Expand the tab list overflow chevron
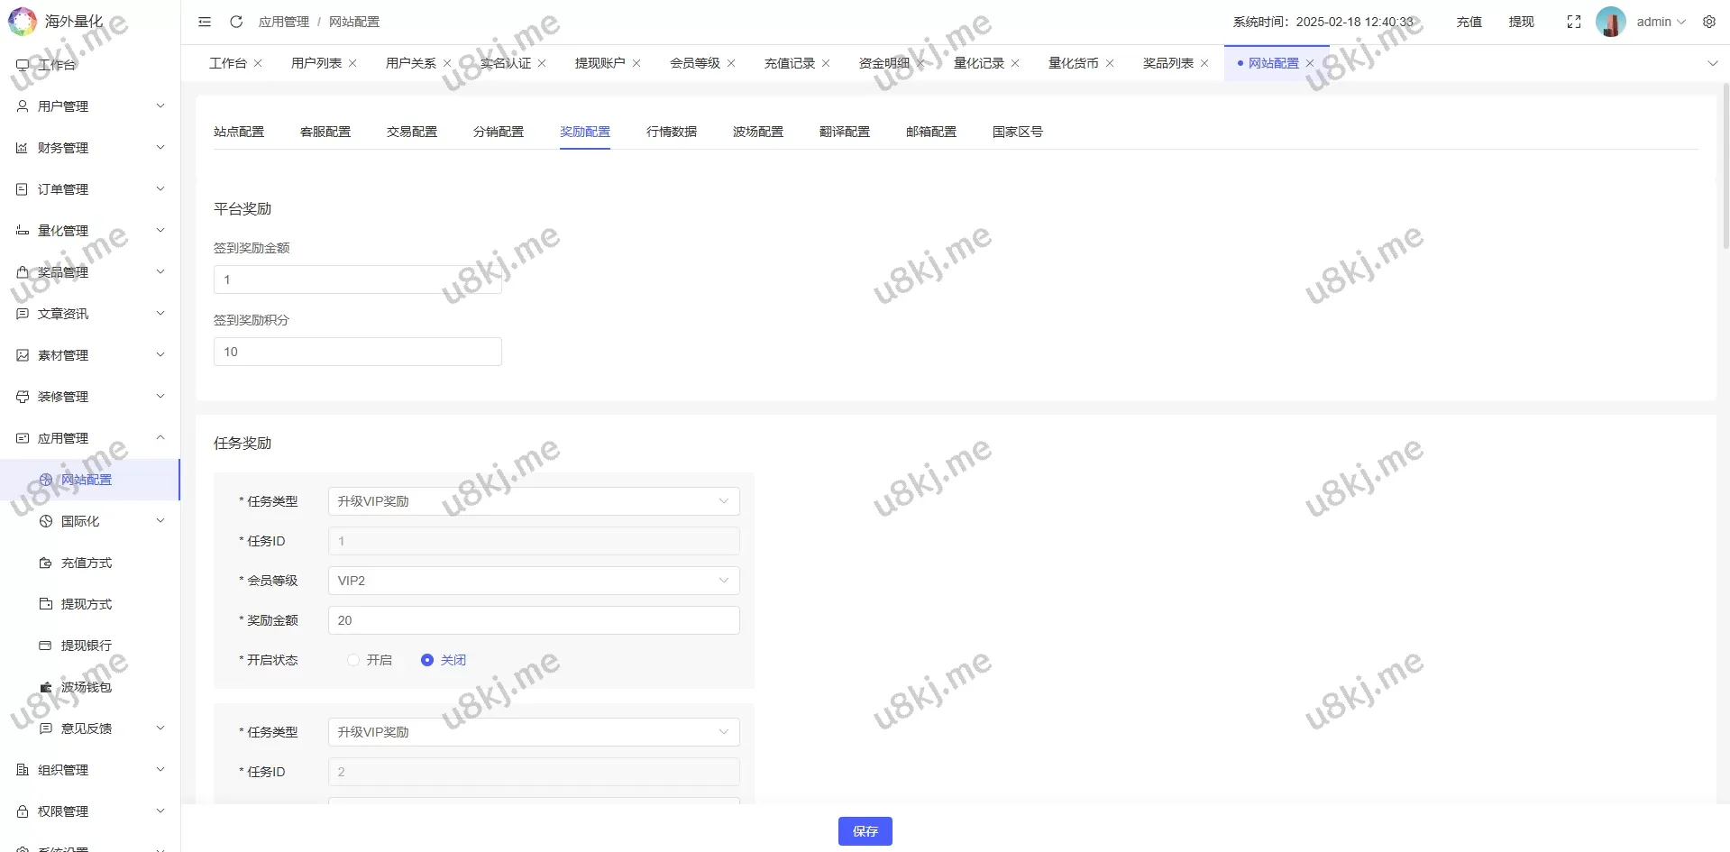Screen dimensions: 1730x852 [x=1712, y=63]
